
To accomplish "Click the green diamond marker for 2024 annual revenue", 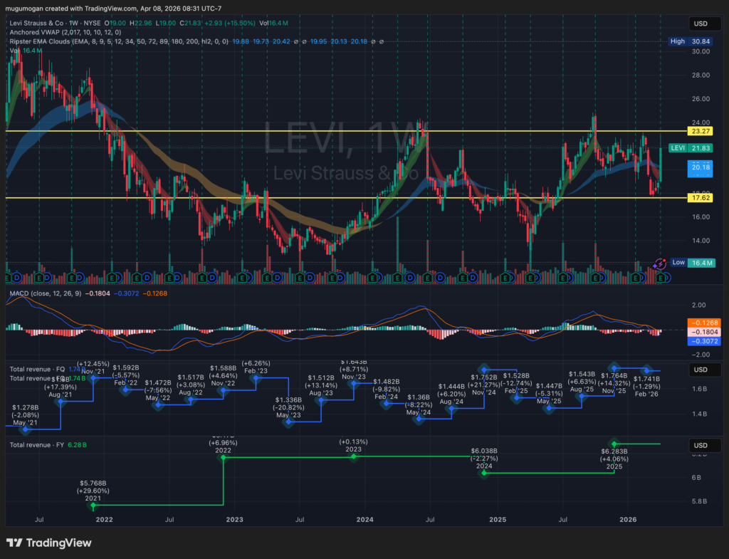I will 484,473.
